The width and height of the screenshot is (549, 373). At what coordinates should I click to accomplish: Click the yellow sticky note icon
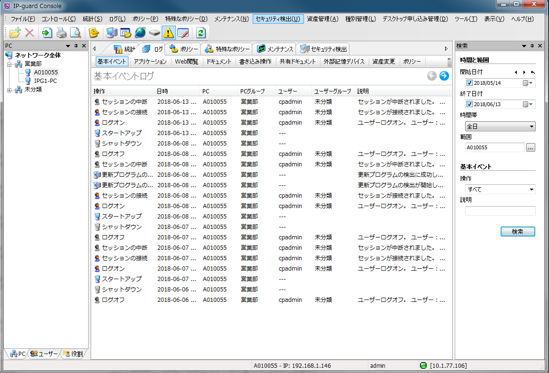(x=94, y=33)
